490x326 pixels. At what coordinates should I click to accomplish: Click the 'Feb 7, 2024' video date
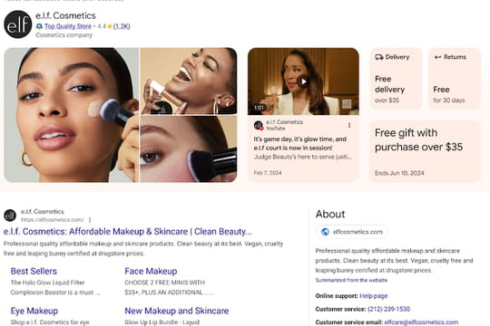pyautogui.click(x=268, y=173)
